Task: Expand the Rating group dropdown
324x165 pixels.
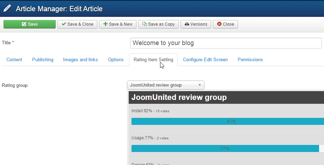Action: (165, 85)
